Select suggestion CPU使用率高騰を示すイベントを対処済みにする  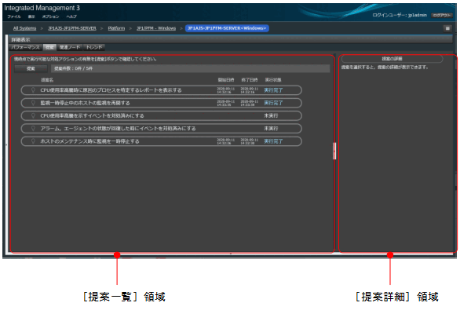point(162,115)
